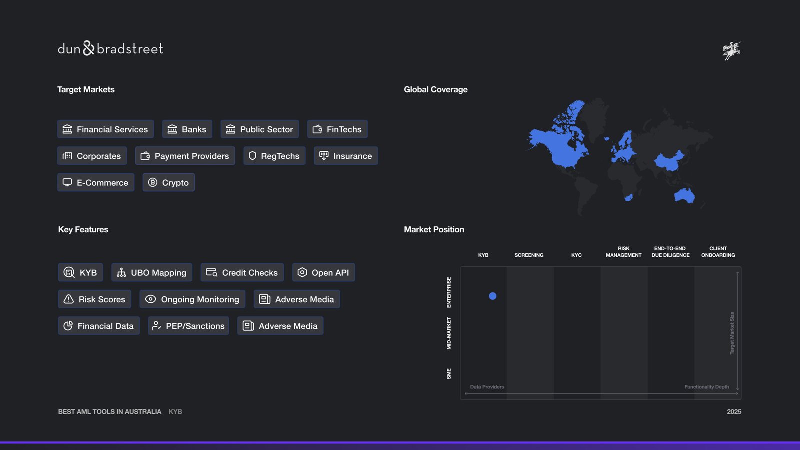Click the Dun & Bradstreet logo
800x450 pixels.
tap(110, 48)
